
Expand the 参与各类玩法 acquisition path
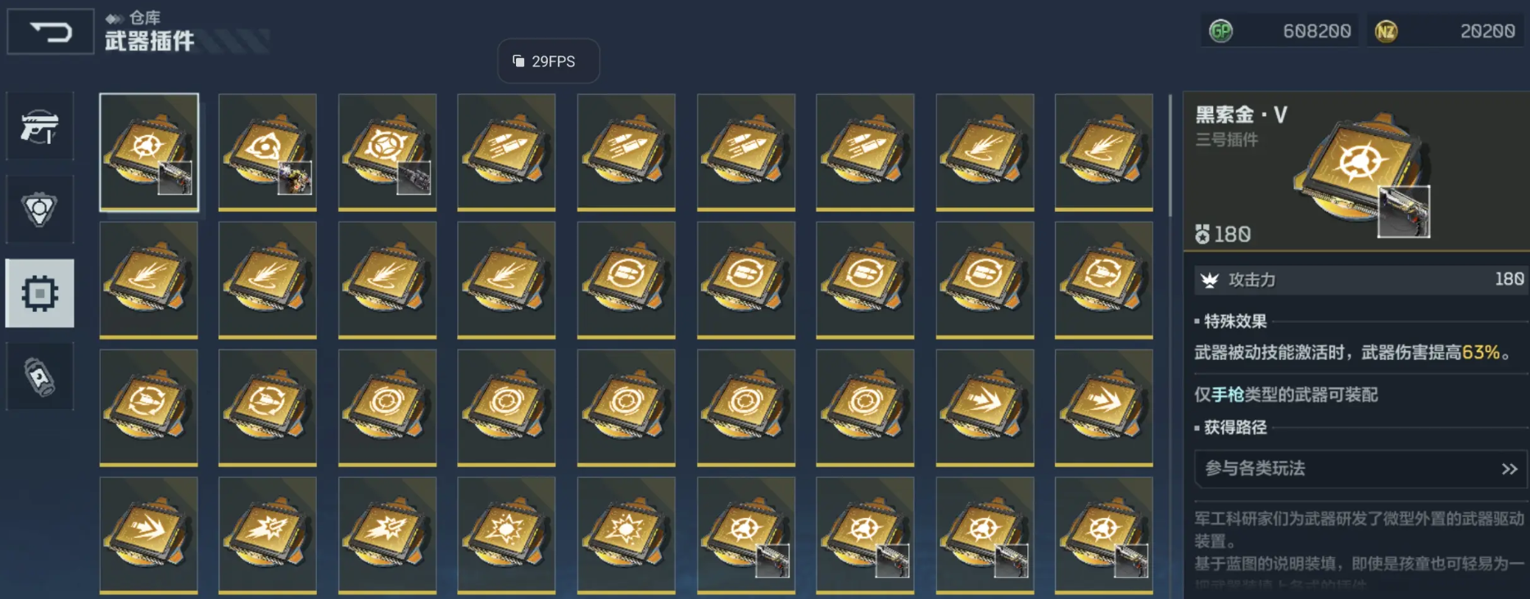(1360, 469)
